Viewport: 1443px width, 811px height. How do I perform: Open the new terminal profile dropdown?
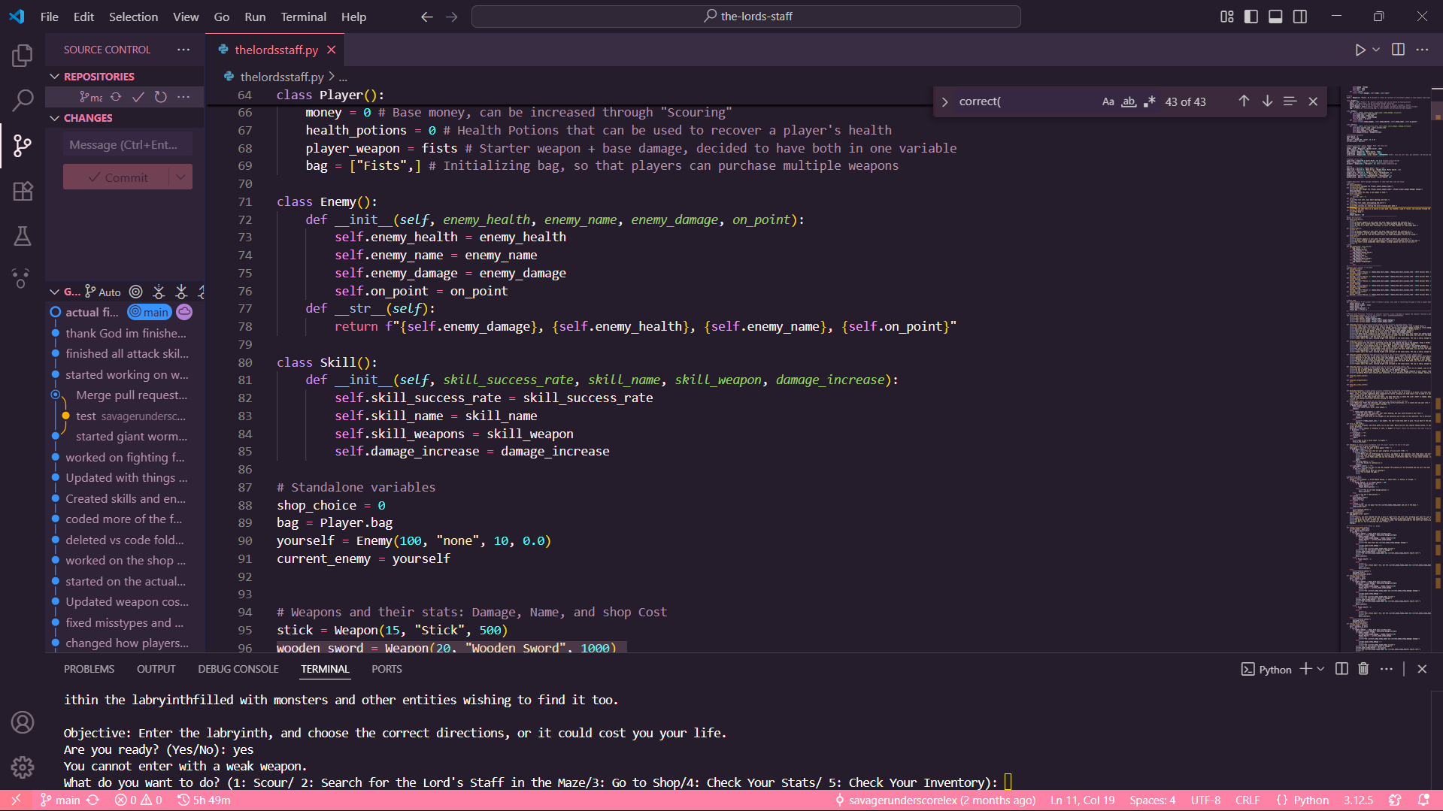coord(1320,668)
